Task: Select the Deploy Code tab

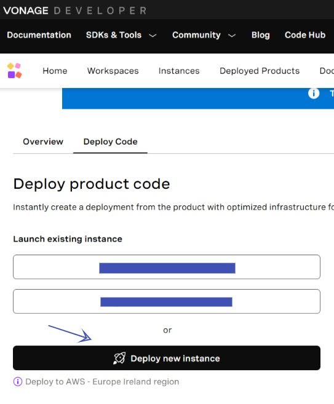Action: (x=110, y=141)
